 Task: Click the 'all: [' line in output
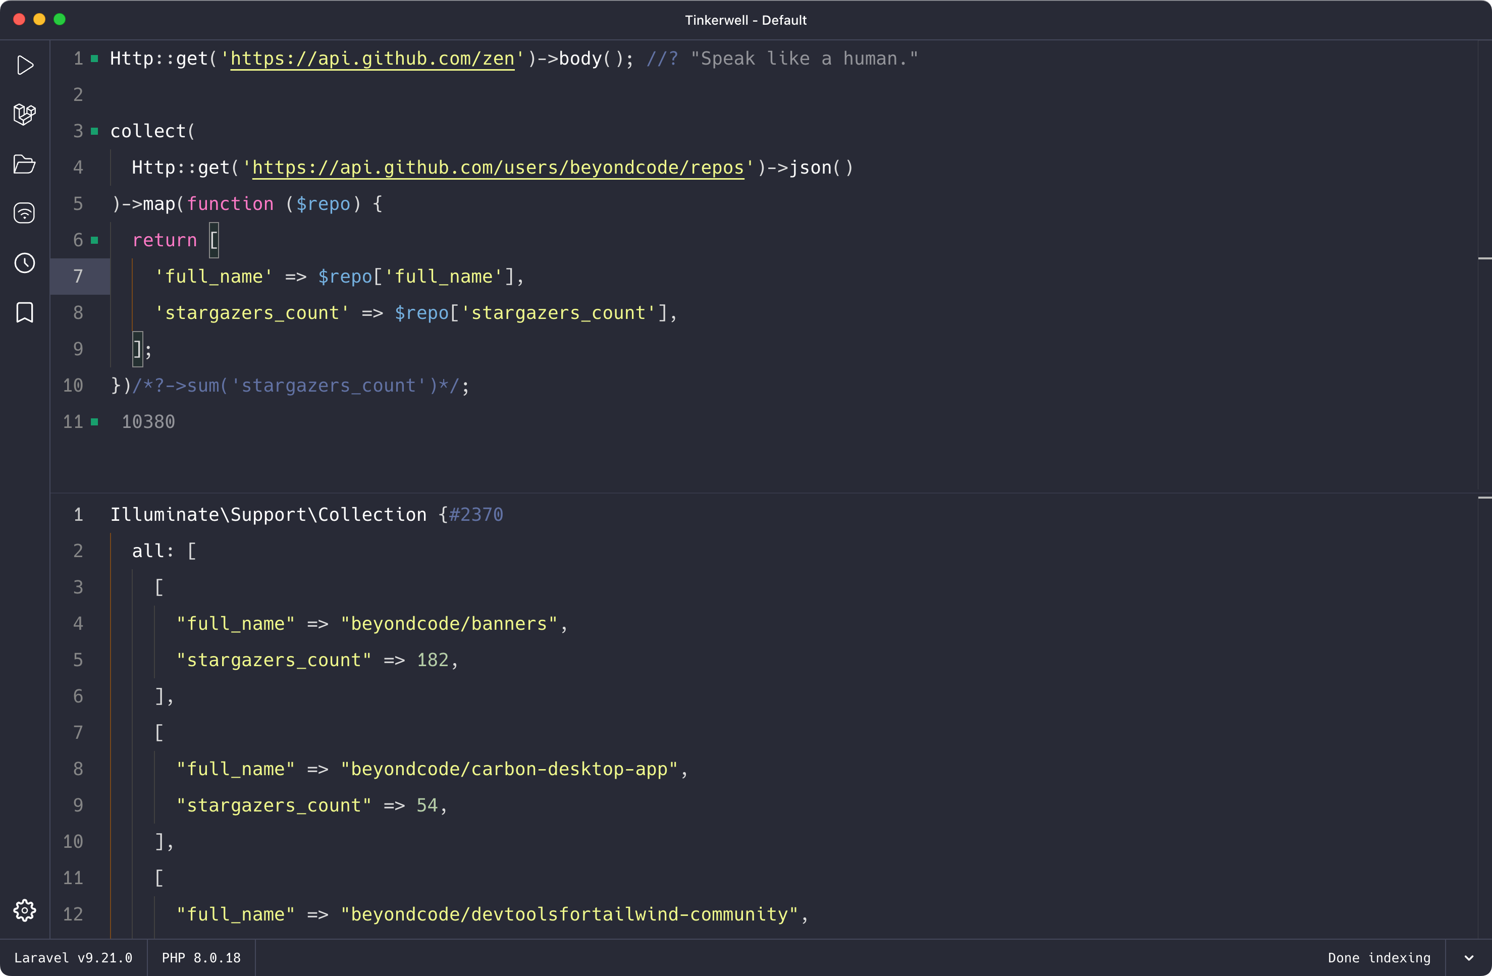pyautogui.click(x=164, y=551)
